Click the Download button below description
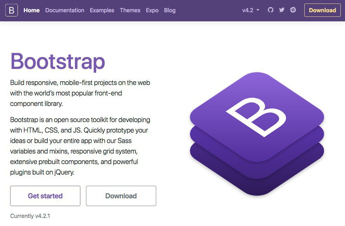 click(x=121, y=196)
